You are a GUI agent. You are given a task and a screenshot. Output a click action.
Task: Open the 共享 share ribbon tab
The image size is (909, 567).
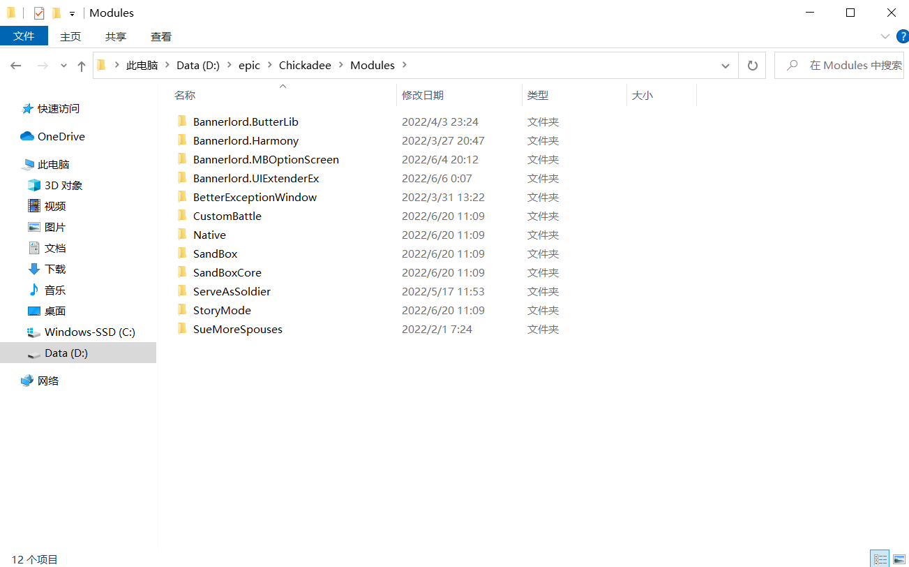pos(116,36)
